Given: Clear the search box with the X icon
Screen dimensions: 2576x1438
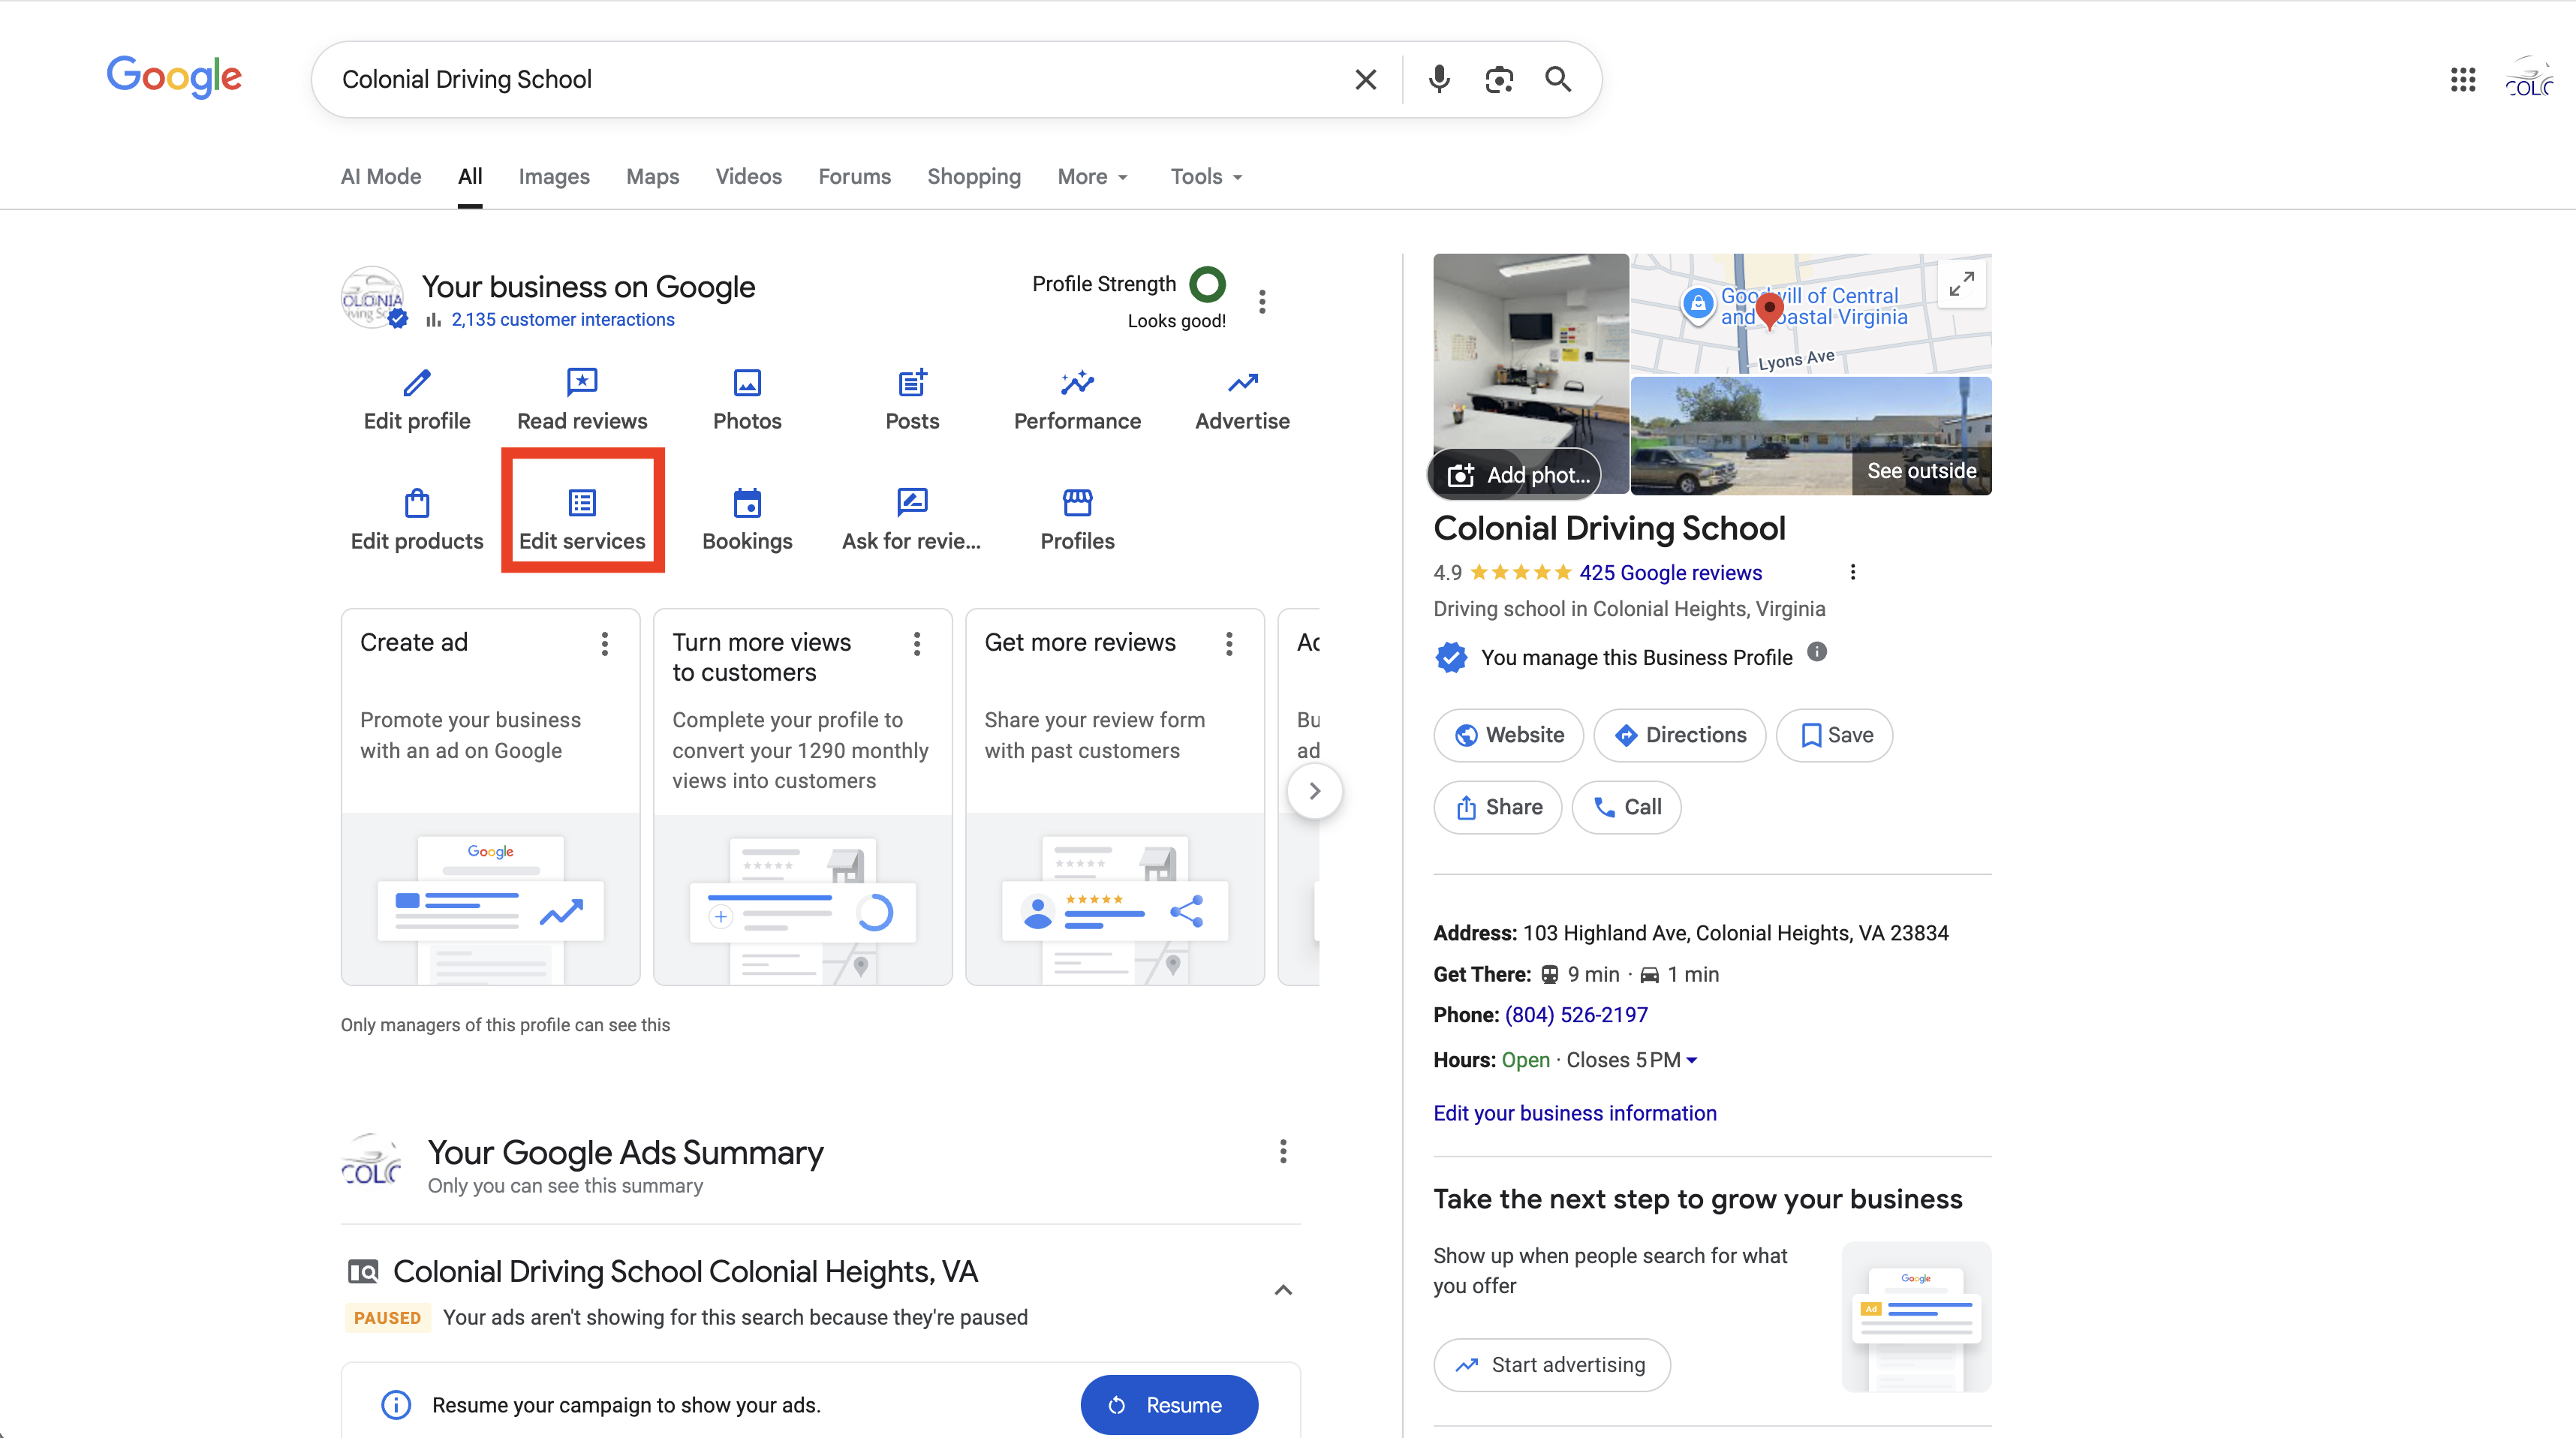Looking at the screenshot, I should coord(1365,79).
